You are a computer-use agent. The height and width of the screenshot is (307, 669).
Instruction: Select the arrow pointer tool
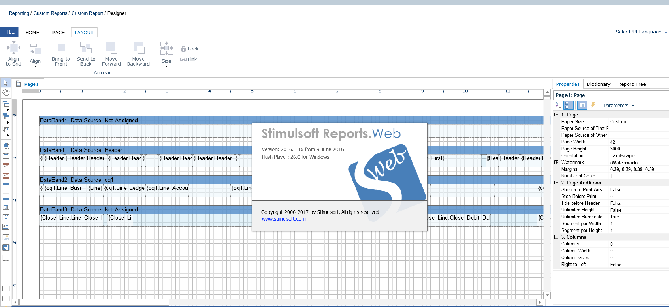tap(6, 83)
